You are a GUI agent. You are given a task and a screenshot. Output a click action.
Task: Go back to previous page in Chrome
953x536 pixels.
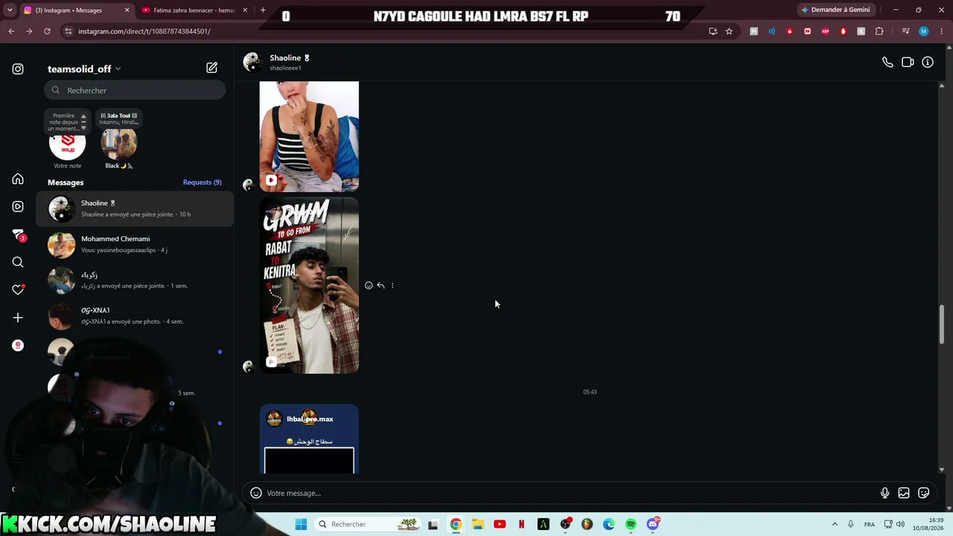(11, 31)
